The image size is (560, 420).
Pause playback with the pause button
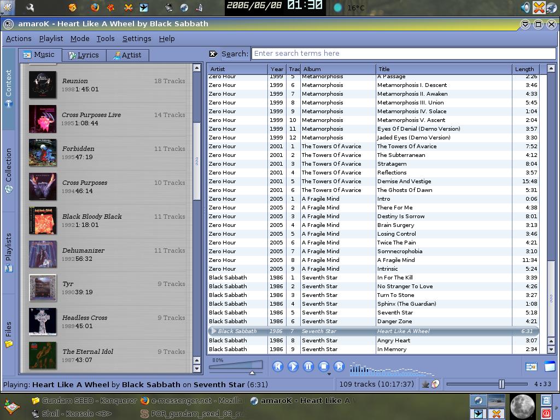308,366
